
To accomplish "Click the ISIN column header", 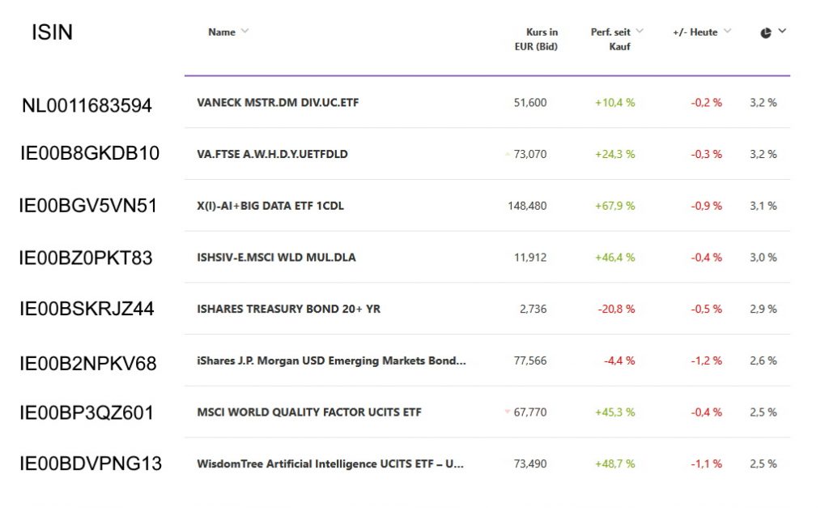I will [x=52, y=32].
